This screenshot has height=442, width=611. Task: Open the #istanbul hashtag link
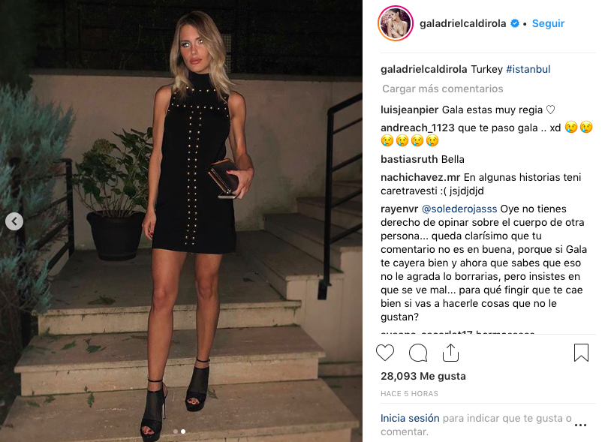click(x=528, y=69)
